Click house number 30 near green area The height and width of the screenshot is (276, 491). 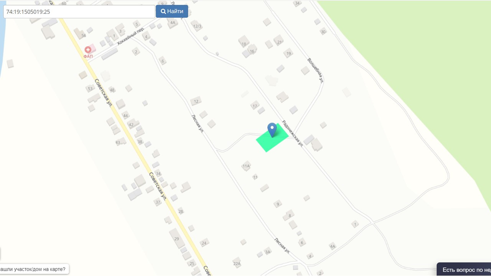coord(323,32)
